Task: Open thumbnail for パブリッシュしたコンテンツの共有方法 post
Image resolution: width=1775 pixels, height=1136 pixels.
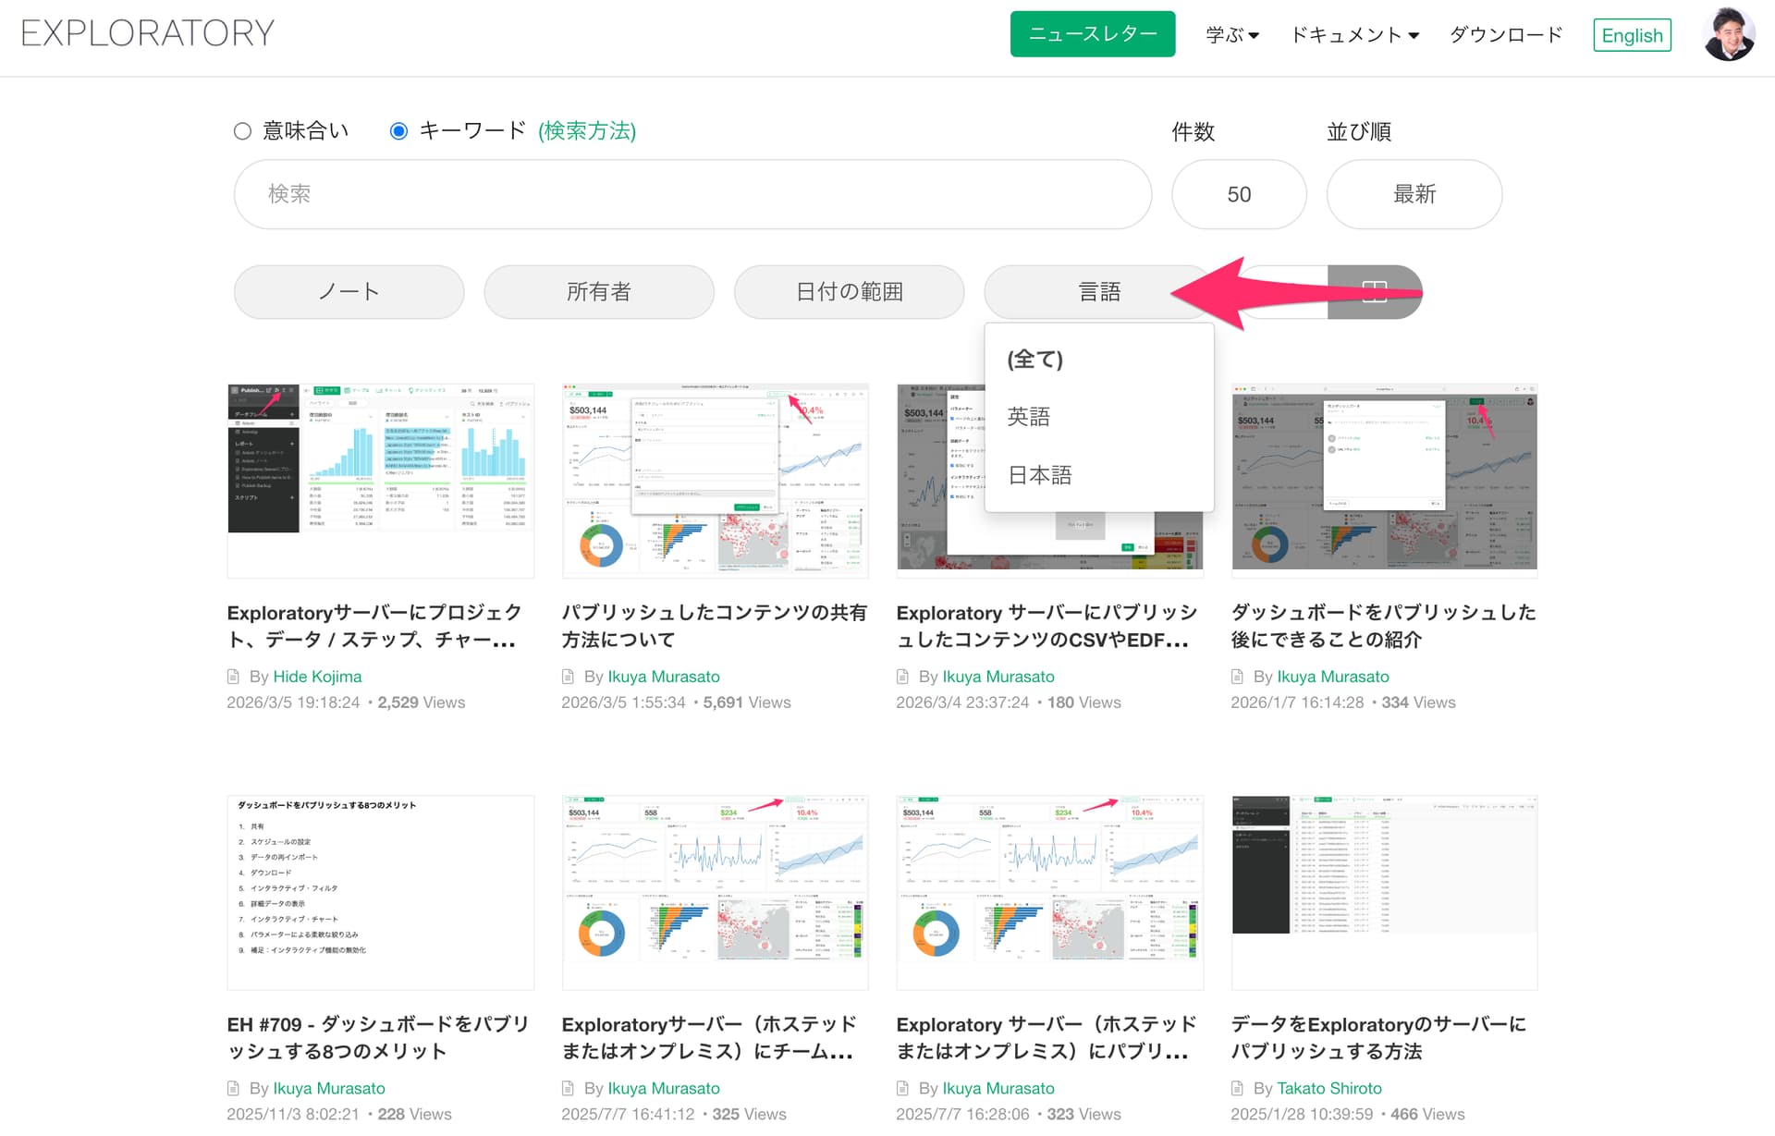Action: click(716, 481)
